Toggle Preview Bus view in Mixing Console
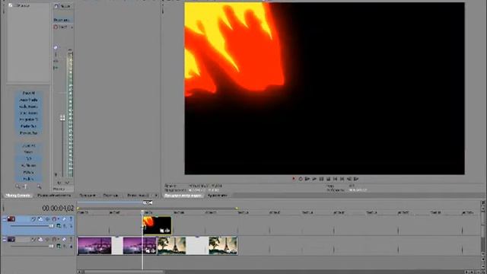 pos(29,132)
